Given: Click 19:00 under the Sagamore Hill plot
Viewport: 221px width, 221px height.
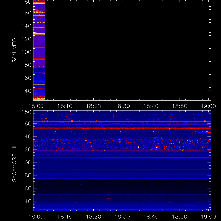Looking at the screenshot, I should 208,217.
